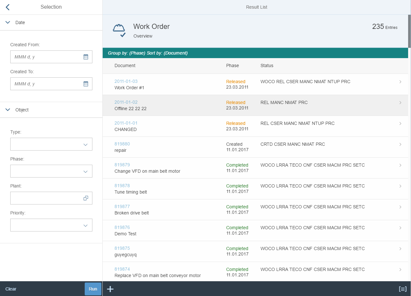Click the add (+) icon in the footer
The width and height of the screenshot is (411, 296).
coord(110,289)
